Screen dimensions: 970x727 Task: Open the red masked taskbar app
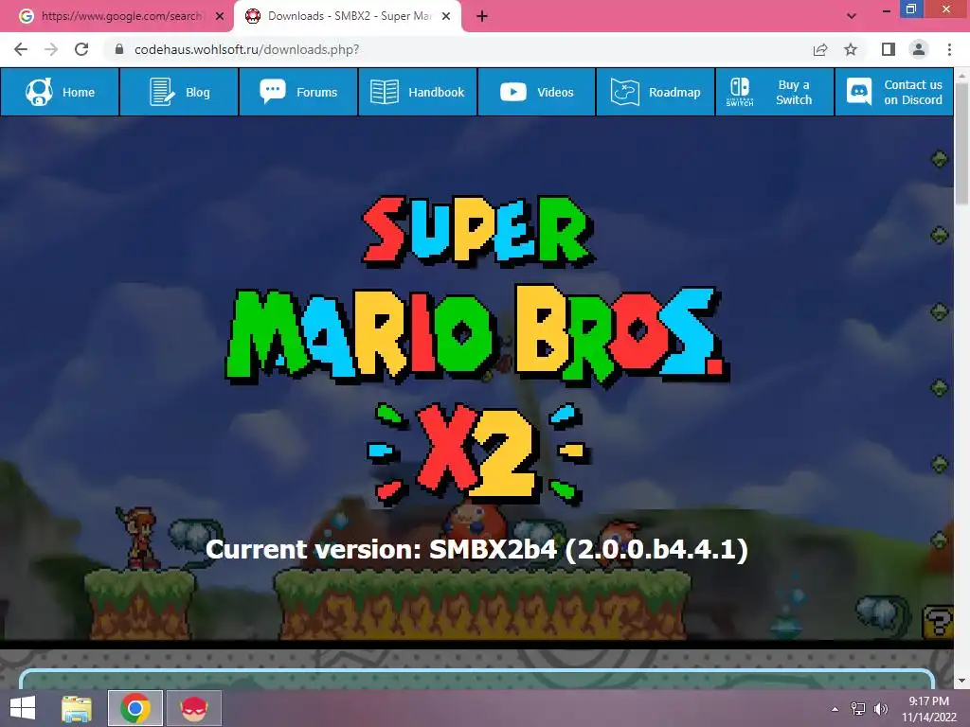[x=194, y=708]
